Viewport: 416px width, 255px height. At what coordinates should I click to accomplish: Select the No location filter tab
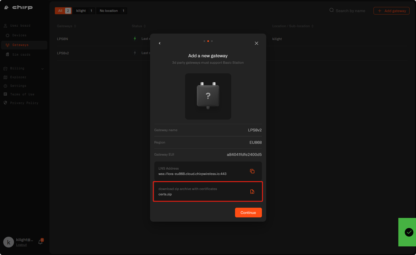pos(112,11)
